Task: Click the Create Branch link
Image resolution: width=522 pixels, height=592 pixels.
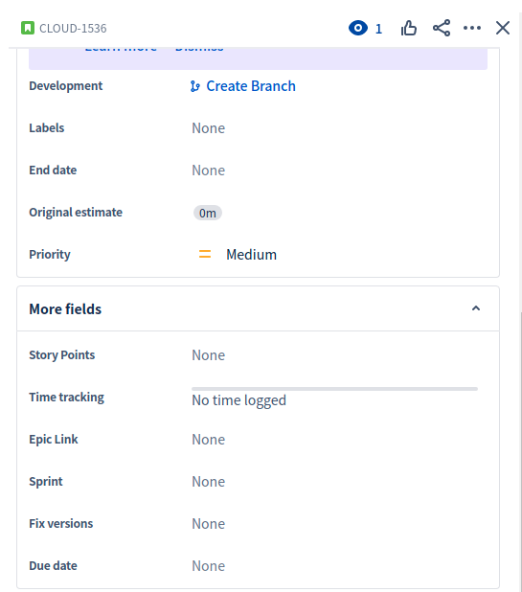Action: pos(251,86)
